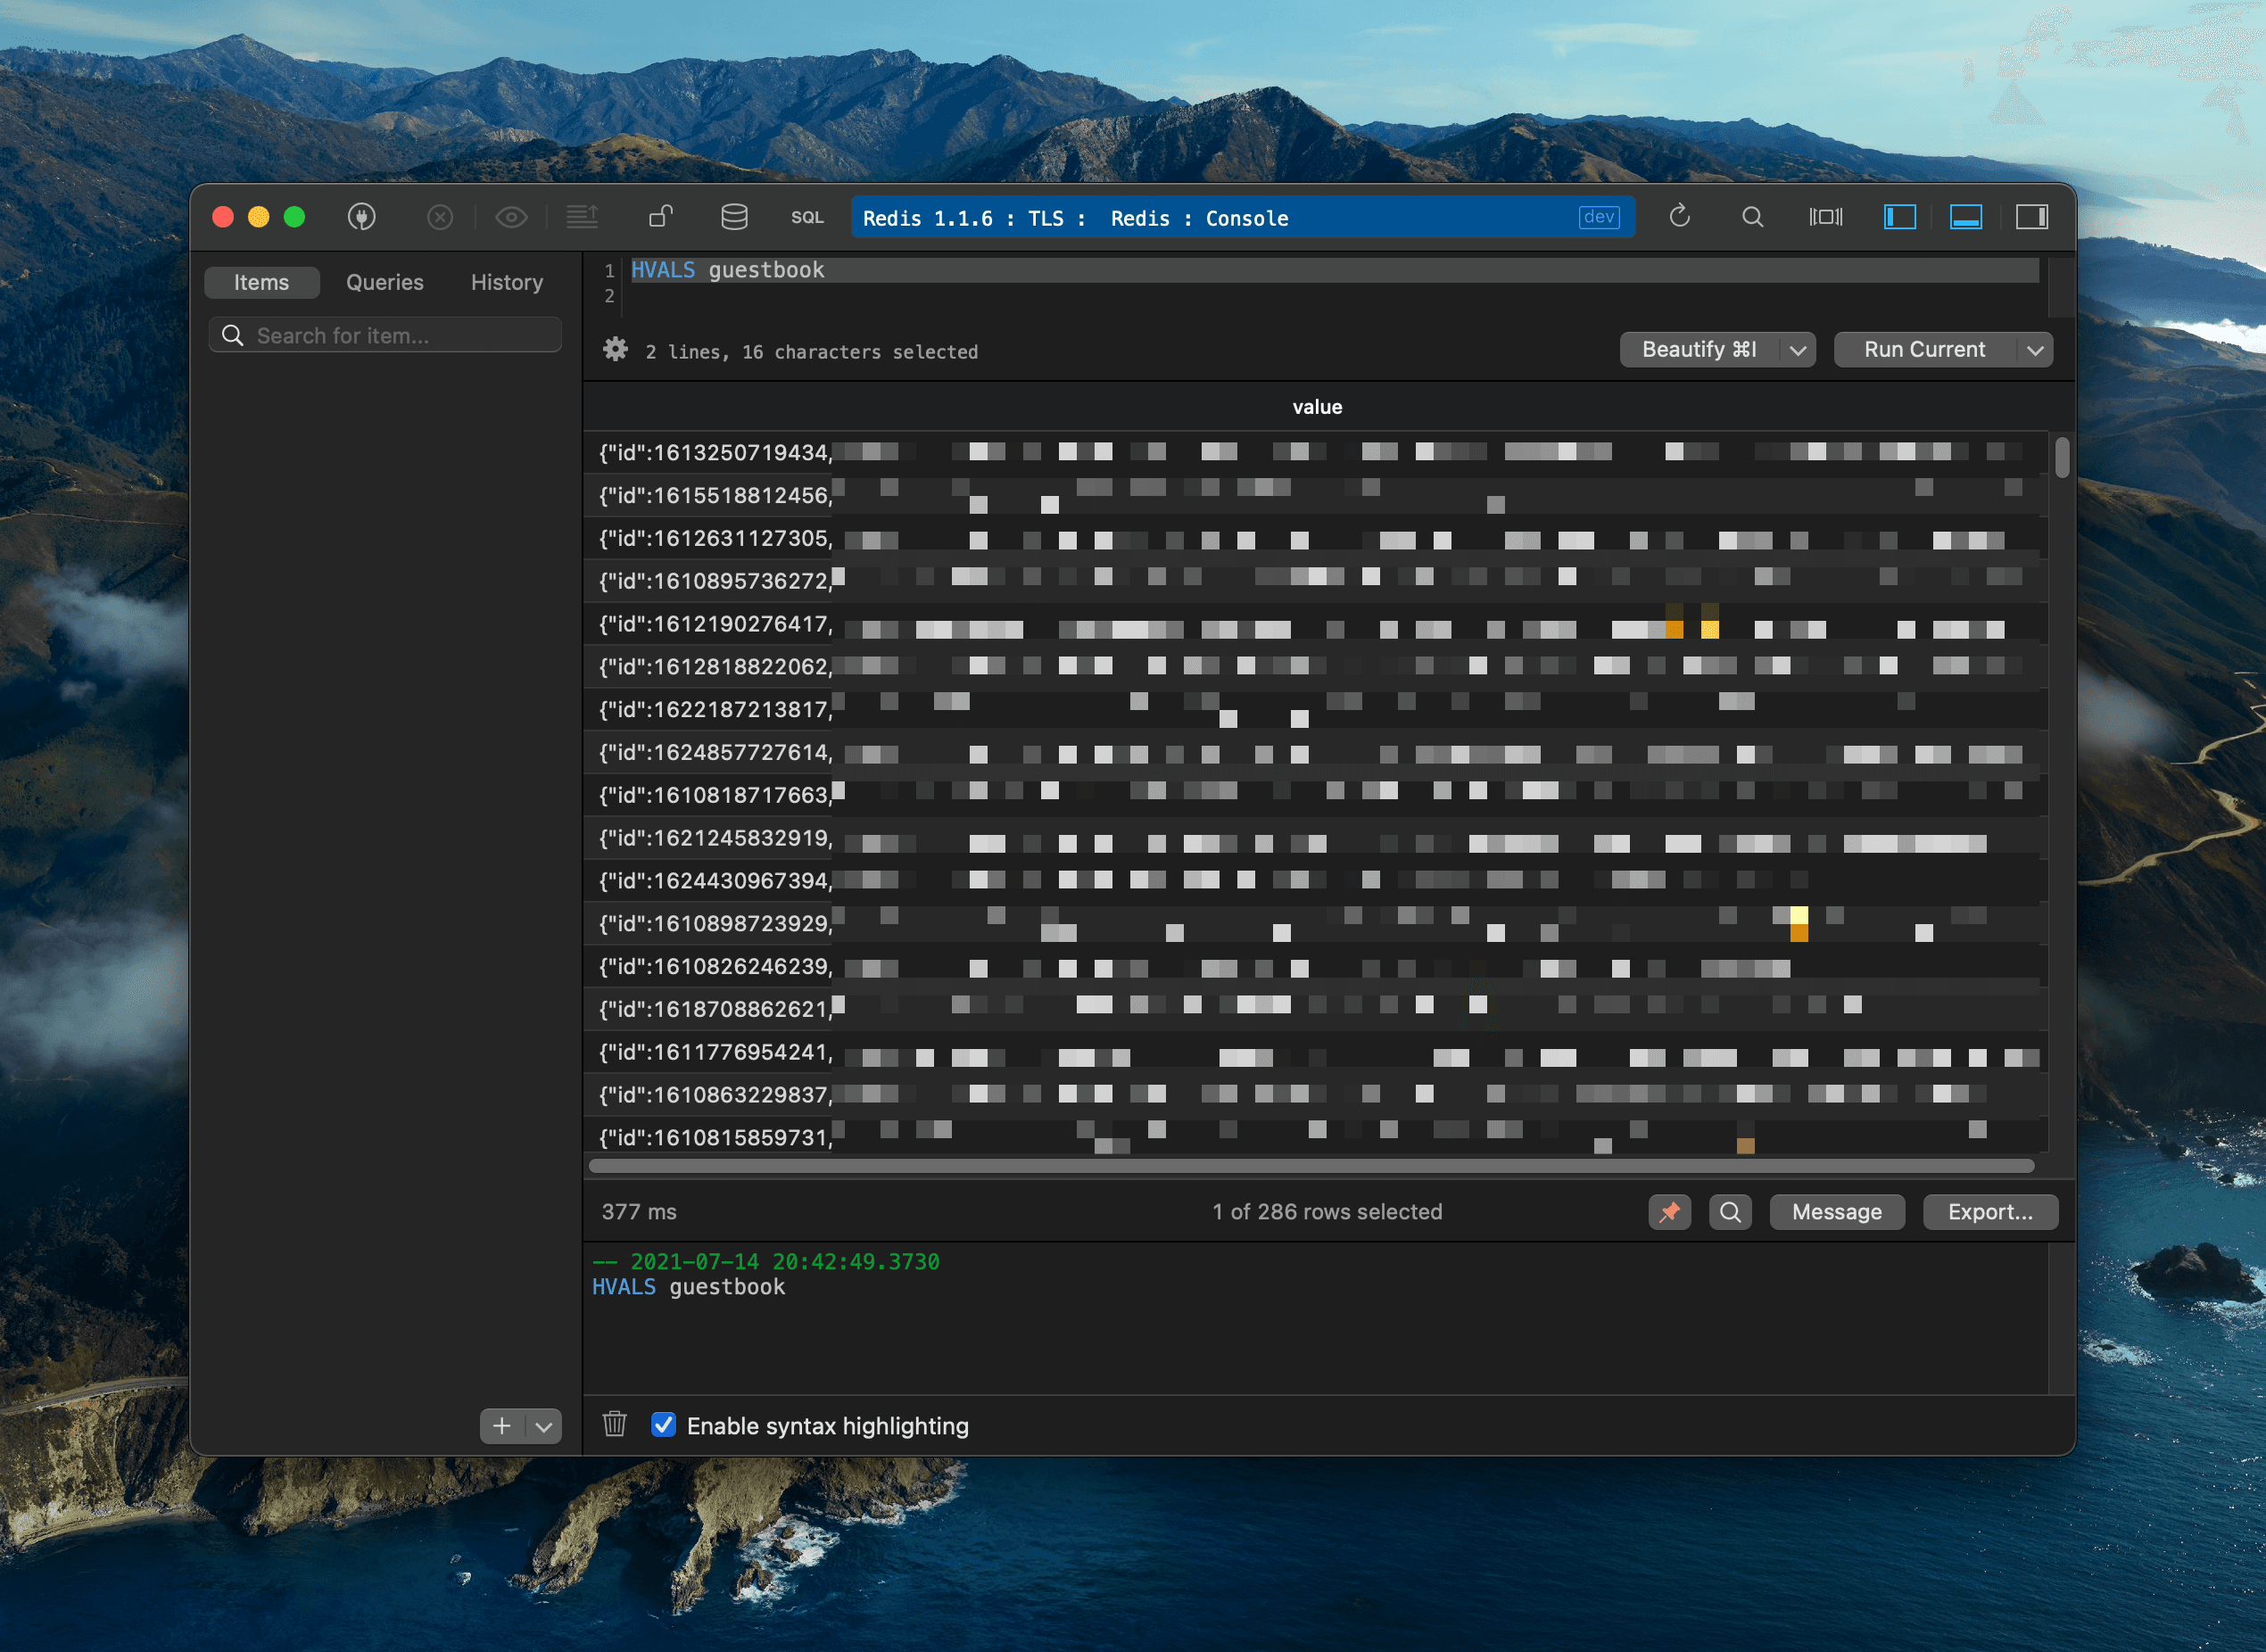Click the editor settings gear icon
The image size is (2266, 1652).
615,349
